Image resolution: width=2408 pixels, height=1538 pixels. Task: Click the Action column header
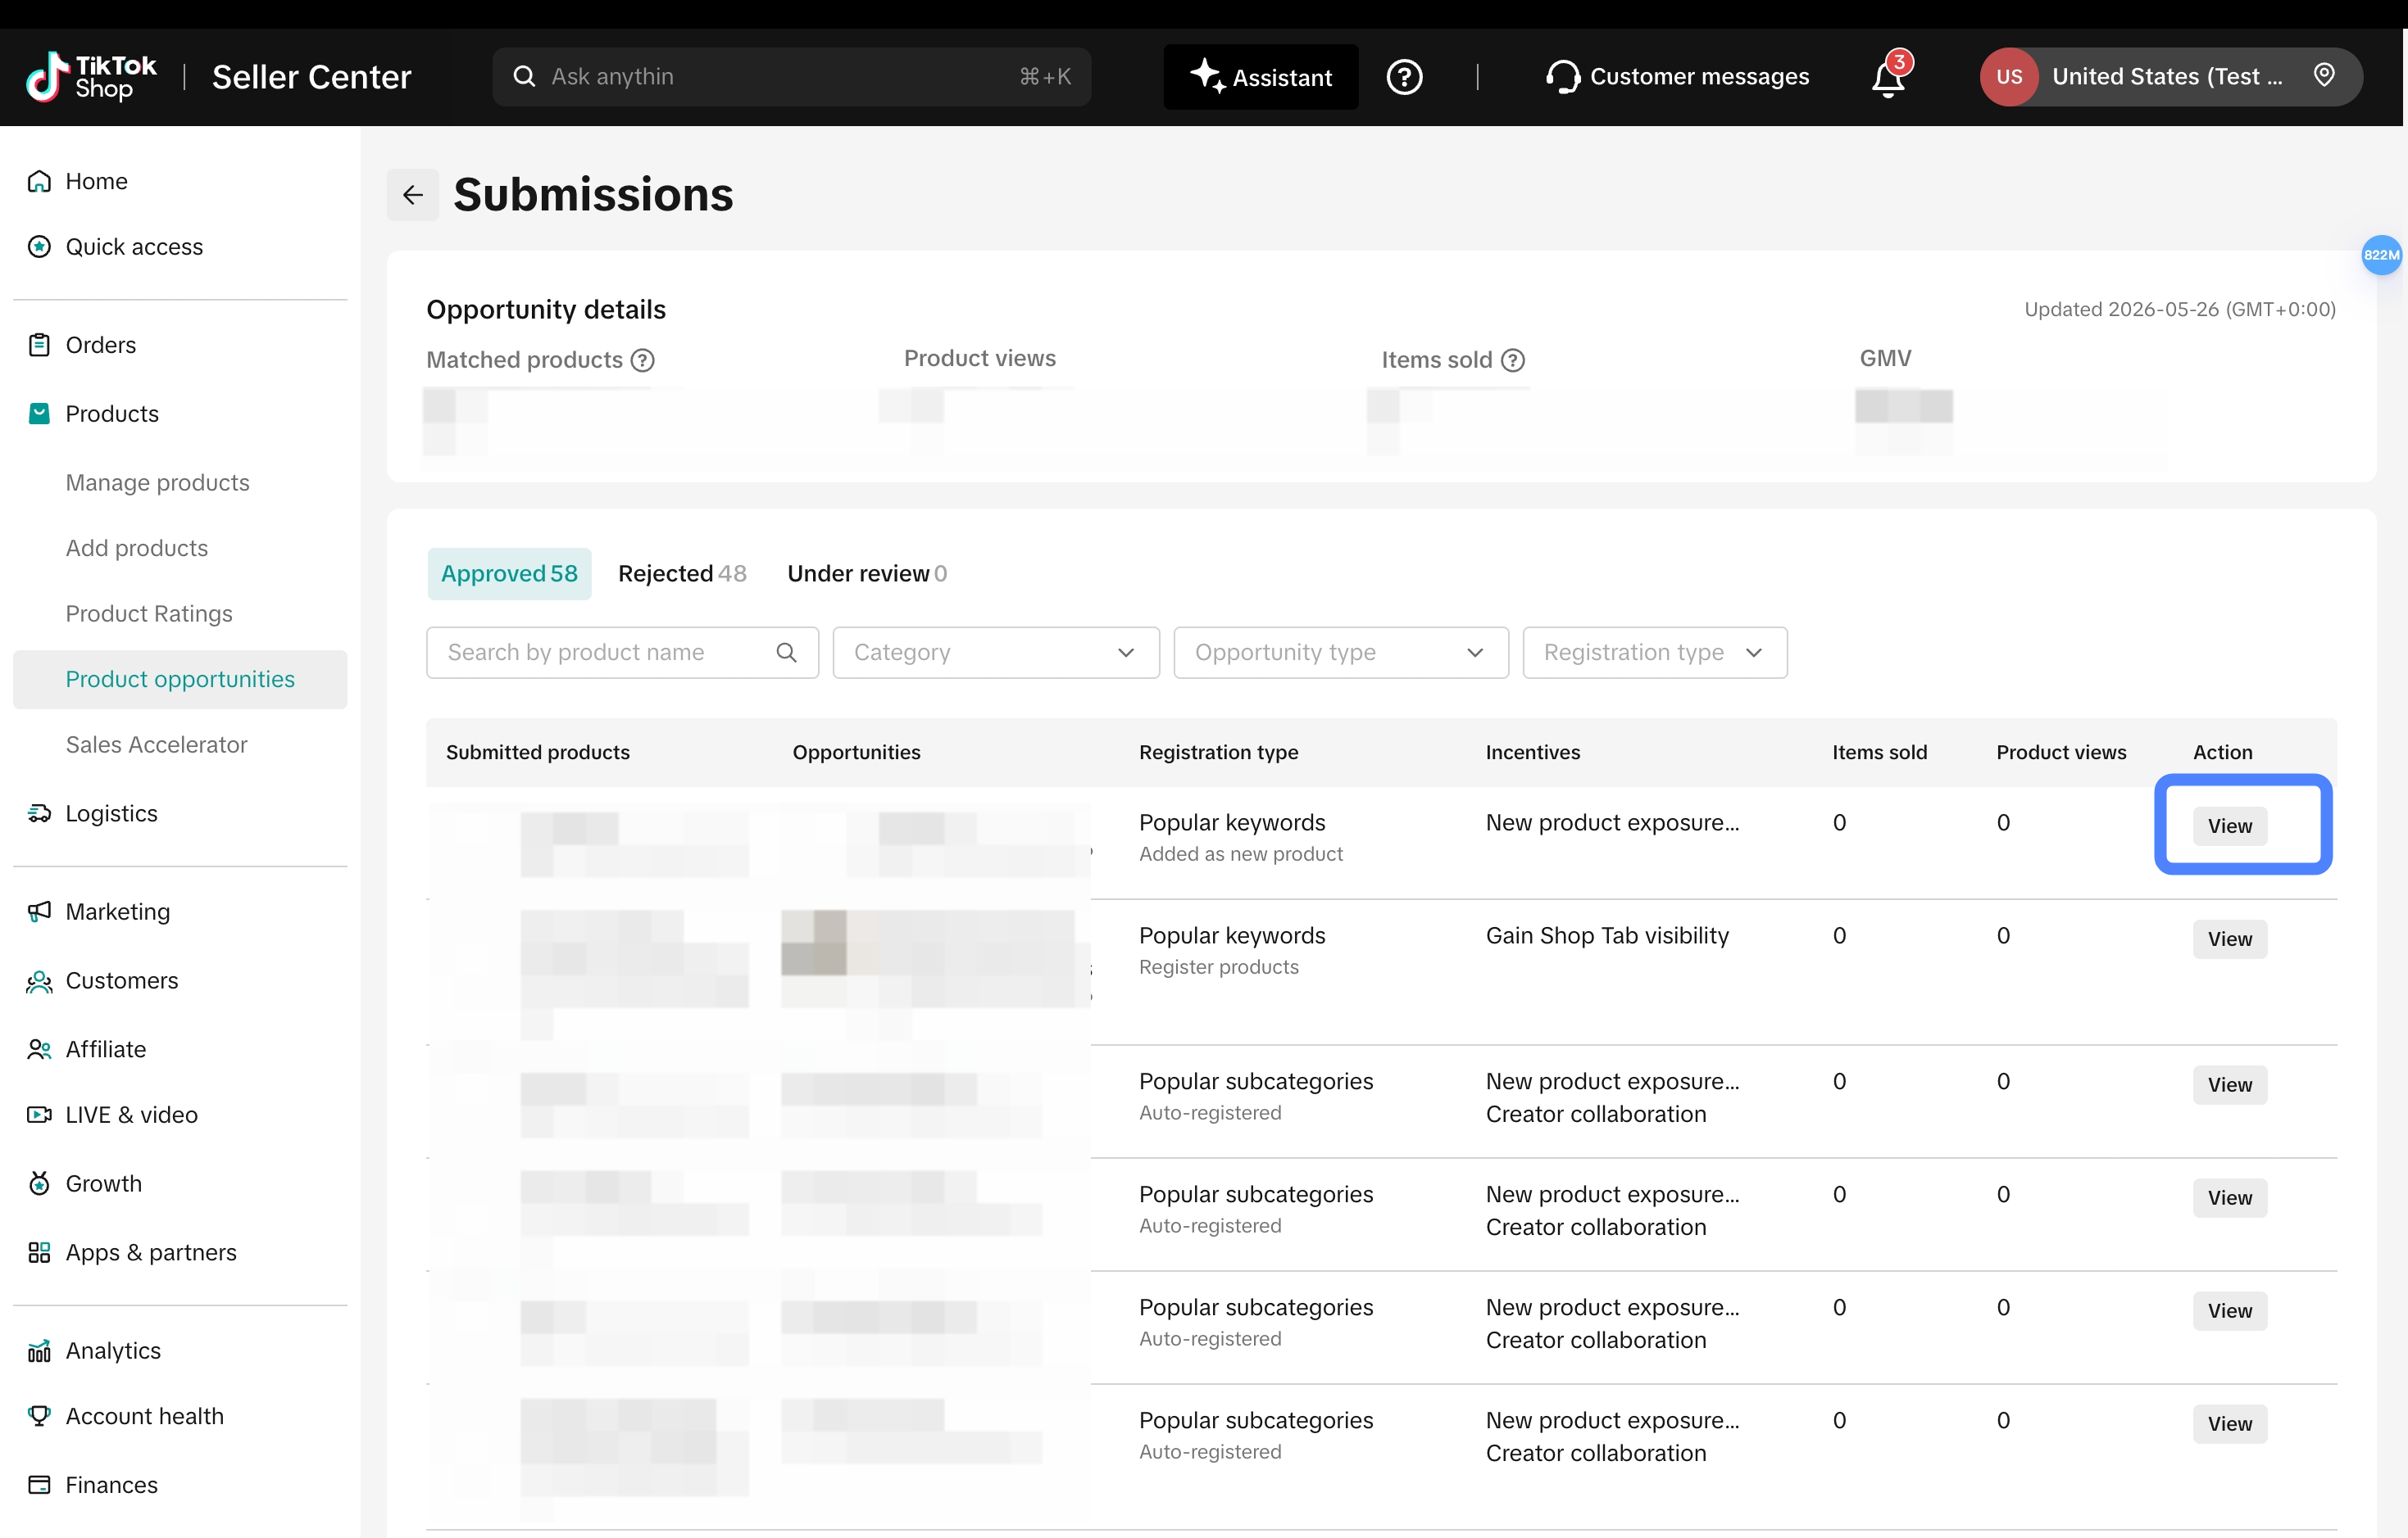tap(2222, 753)
